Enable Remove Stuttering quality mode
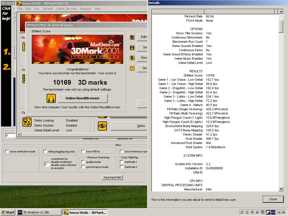 [83, 162]
